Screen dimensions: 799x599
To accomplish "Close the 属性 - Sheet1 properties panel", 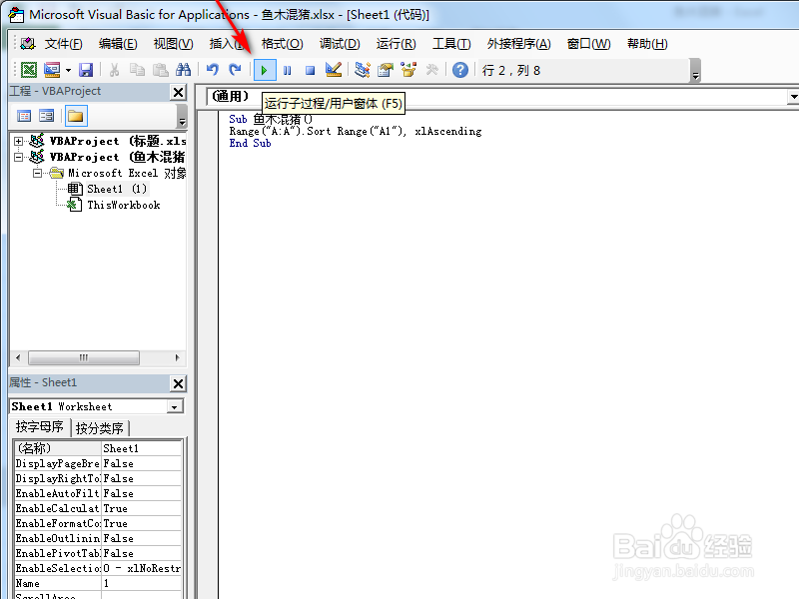I will tap(179, 383).
